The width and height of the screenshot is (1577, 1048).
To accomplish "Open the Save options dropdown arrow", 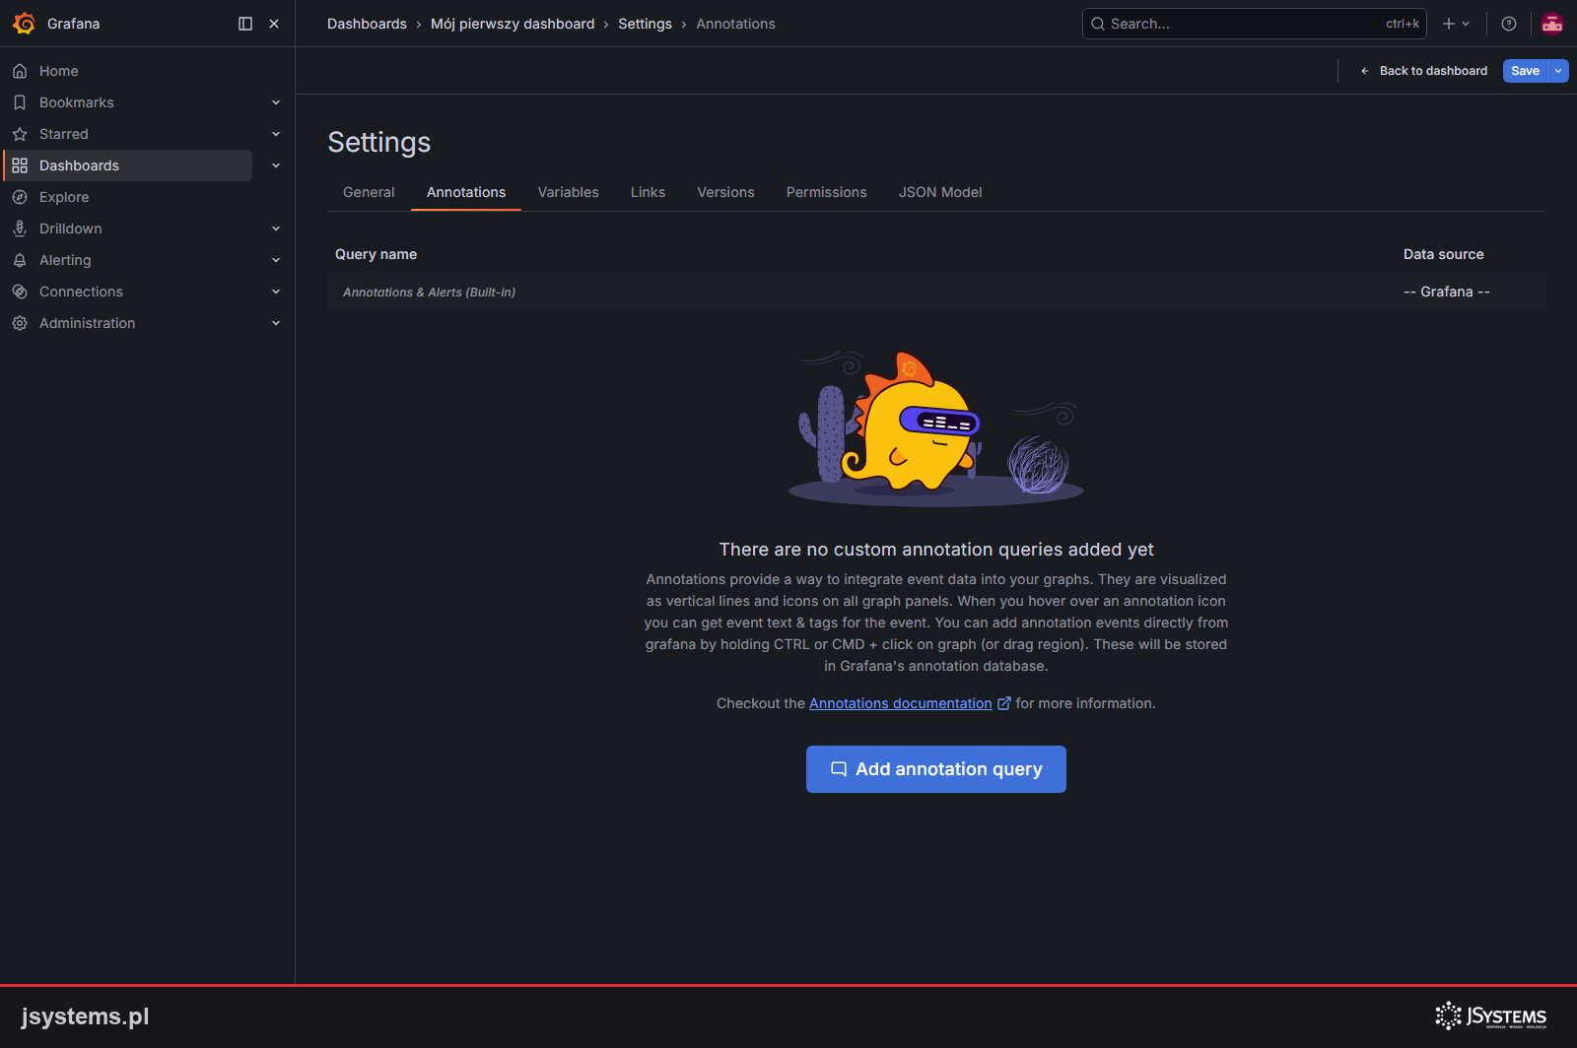I will click(x=1558, y=71).
